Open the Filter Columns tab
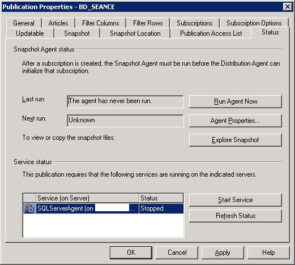Image resolution: width=295 pixels, height=265 pixels. click(x=101, y=23)
